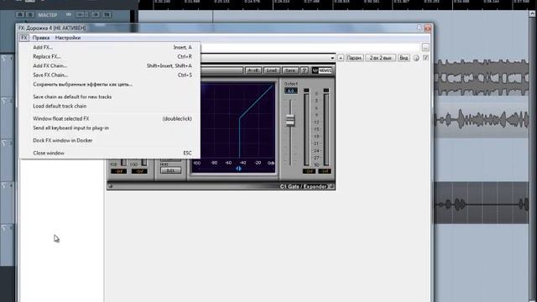Click the A->B button in C1 plugin

pyautogui.click(x=253, y=70)
